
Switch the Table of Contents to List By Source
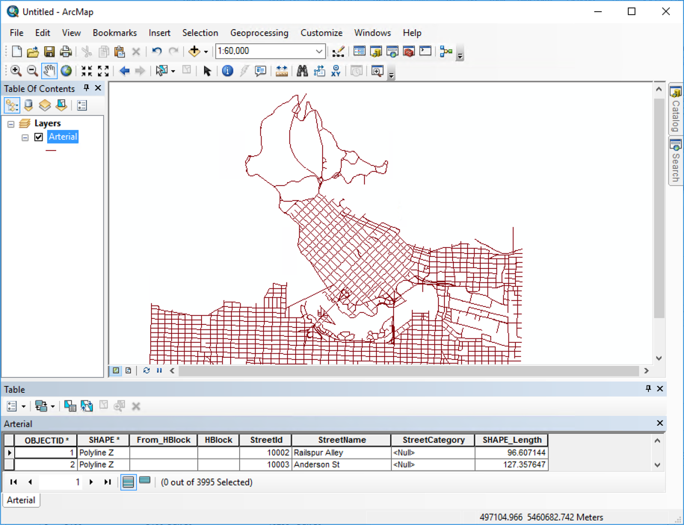(x=28, y=105)
